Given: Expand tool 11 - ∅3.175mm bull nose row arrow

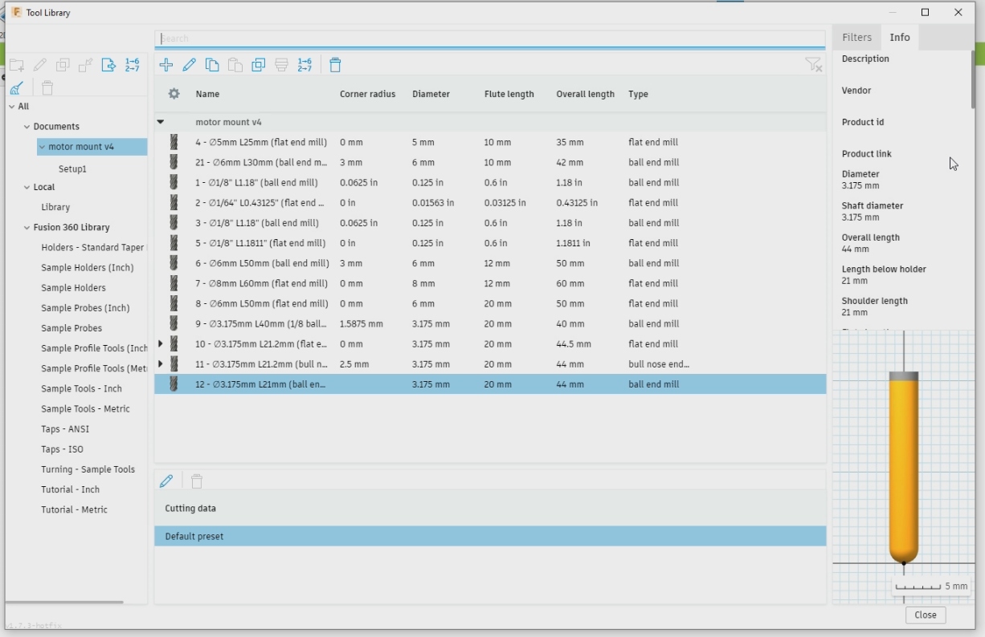Looking at the screenshot, I should pos(161,363).
